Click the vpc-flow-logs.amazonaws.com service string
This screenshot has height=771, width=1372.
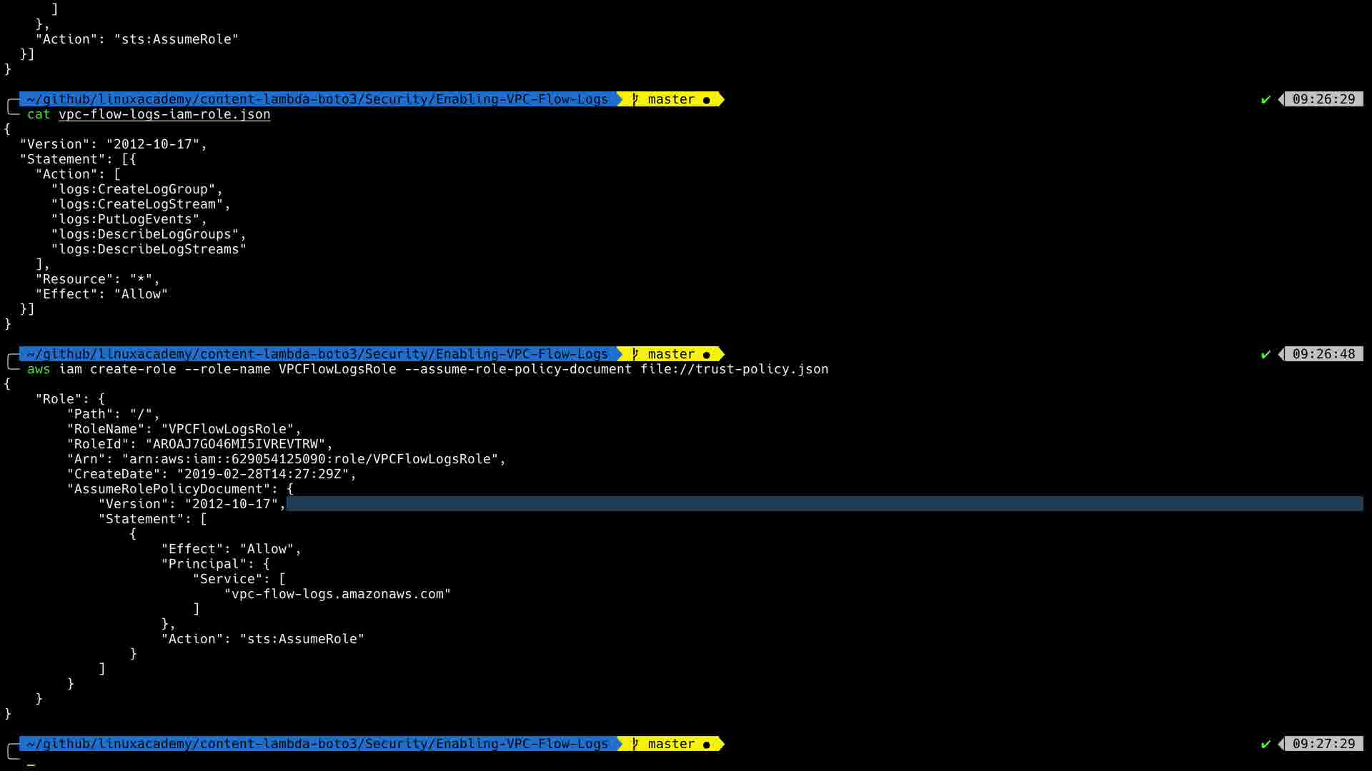(337, 594)
